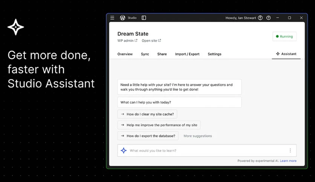
Task: Click the Running status button
Action: [x=284, y=36]
